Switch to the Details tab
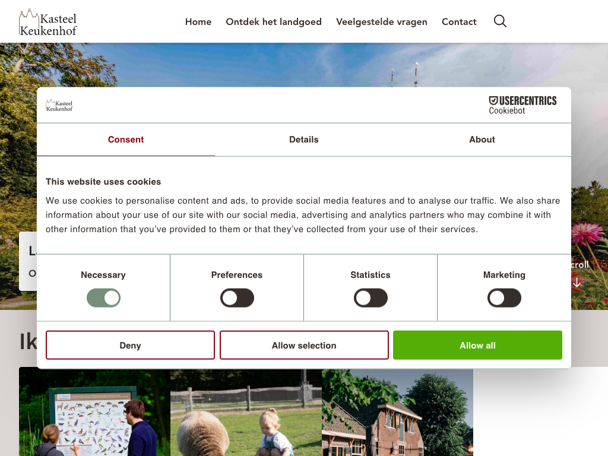Viewport: 608px width, 456px height. 303,140
